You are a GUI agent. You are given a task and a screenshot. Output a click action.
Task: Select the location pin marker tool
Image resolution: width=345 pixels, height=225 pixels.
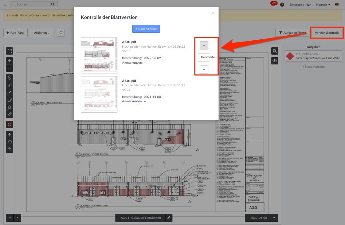point(9,78)
